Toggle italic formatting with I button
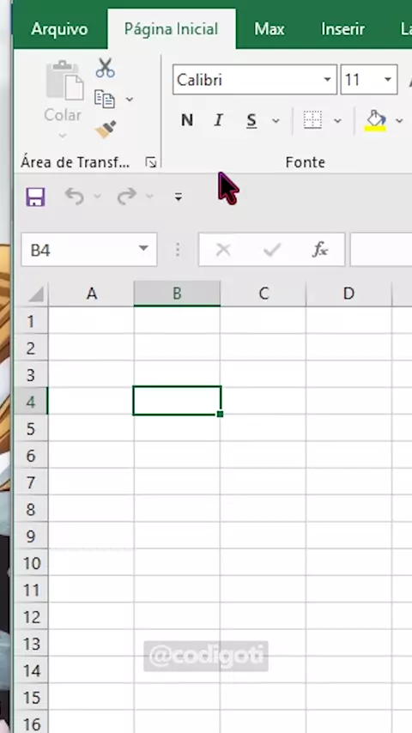Image resolution: width=412 pixels, height=733 pixels. [218, 121]
